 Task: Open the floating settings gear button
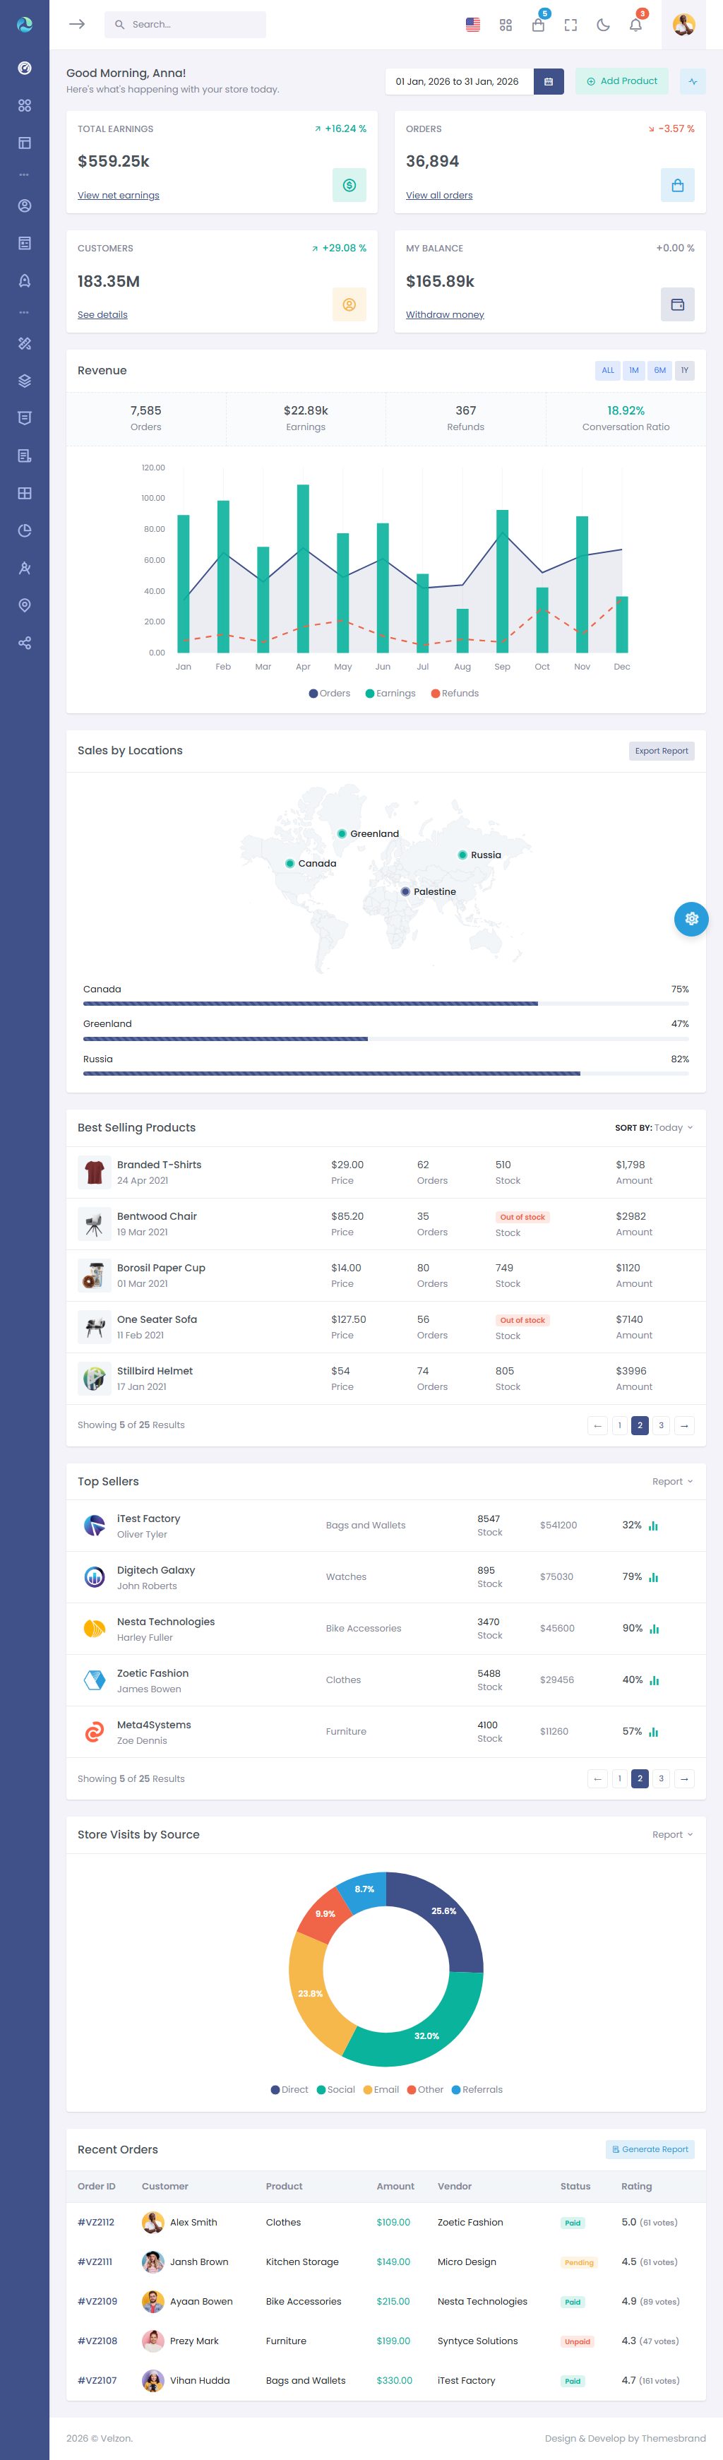(691, 919)
